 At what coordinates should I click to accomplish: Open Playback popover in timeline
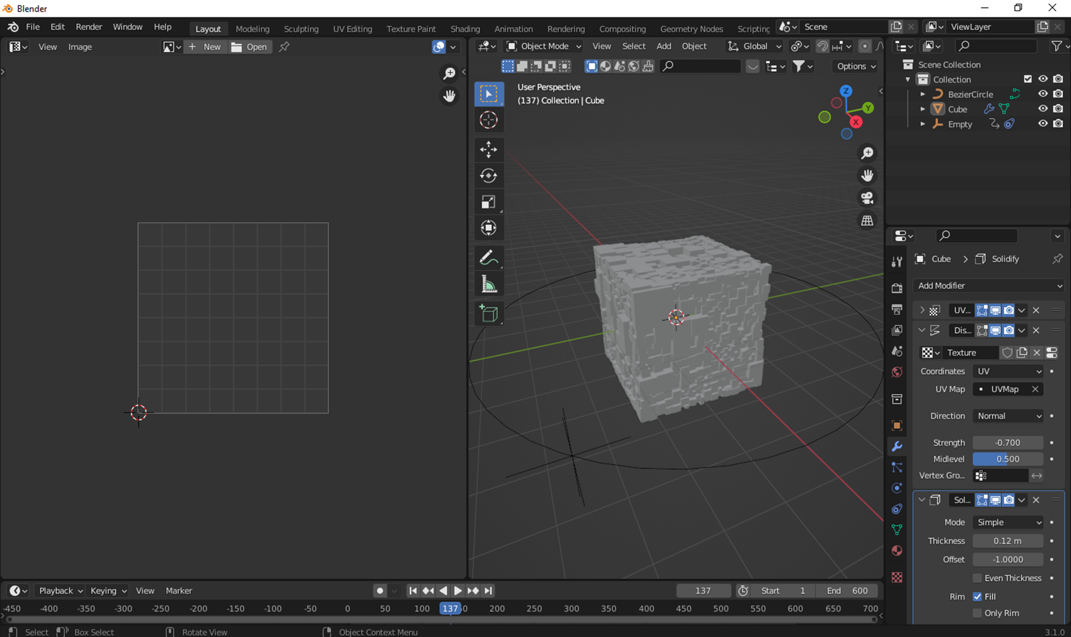pos(60,591)
